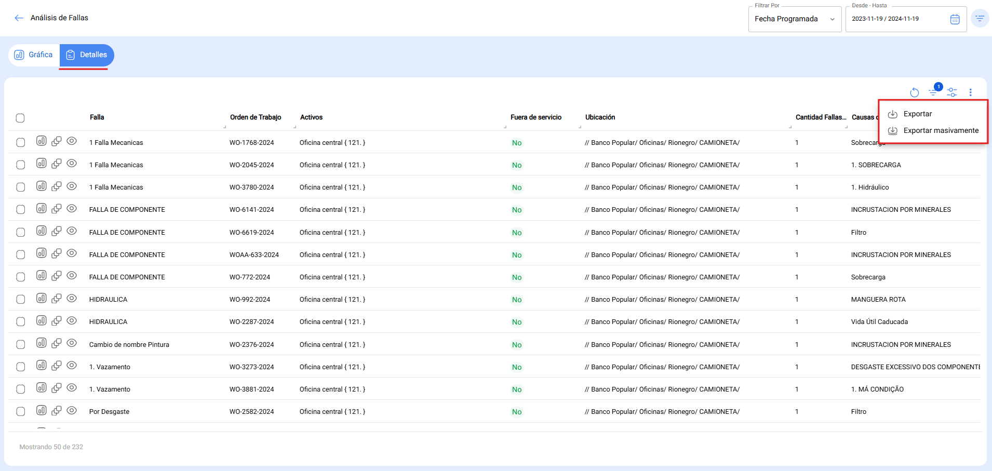Screen dimensions: 992x471
Task: Click the eye icon for WO-2045-2024
Action: [72, 164]
